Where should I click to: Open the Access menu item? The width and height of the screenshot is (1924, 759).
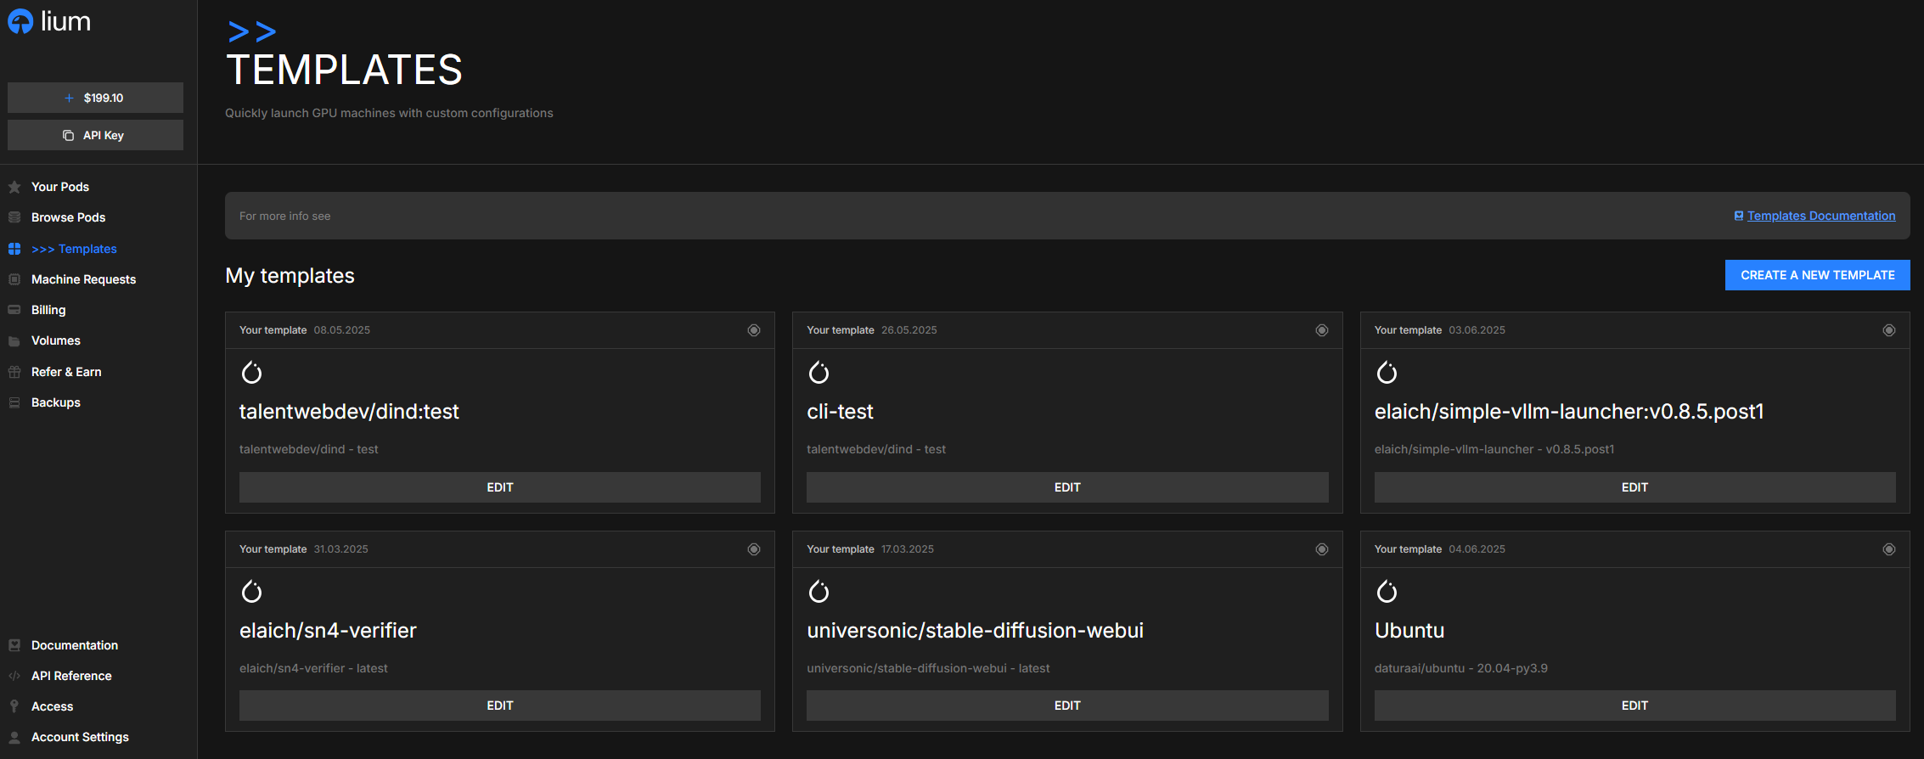pyautogui.click(x=52, y=706)
